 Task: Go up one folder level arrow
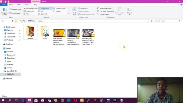pyautogui.click(x=12, y=21)
